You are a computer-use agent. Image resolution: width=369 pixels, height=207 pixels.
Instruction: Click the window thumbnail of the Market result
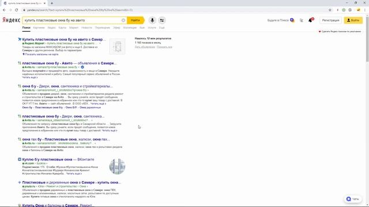(117, 46)
